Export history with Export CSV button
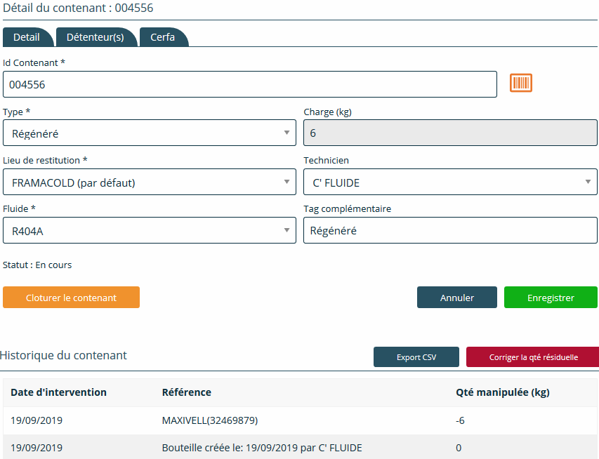 click(416, 357)
